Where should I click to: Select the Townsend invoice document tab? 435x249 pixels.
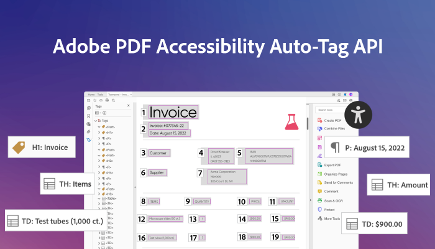[x=119, y=95]
